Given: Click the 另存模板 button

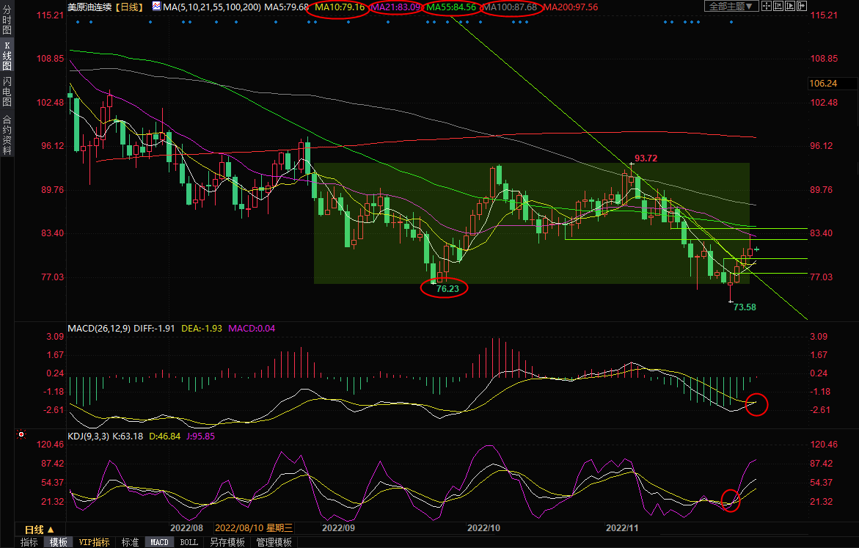Looking at the screenshot, I should pos(227,542).
